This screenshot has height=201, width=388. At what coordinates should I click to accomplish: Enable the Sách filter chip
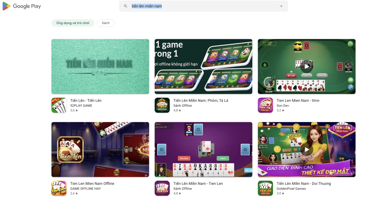[x=106, y=23]
